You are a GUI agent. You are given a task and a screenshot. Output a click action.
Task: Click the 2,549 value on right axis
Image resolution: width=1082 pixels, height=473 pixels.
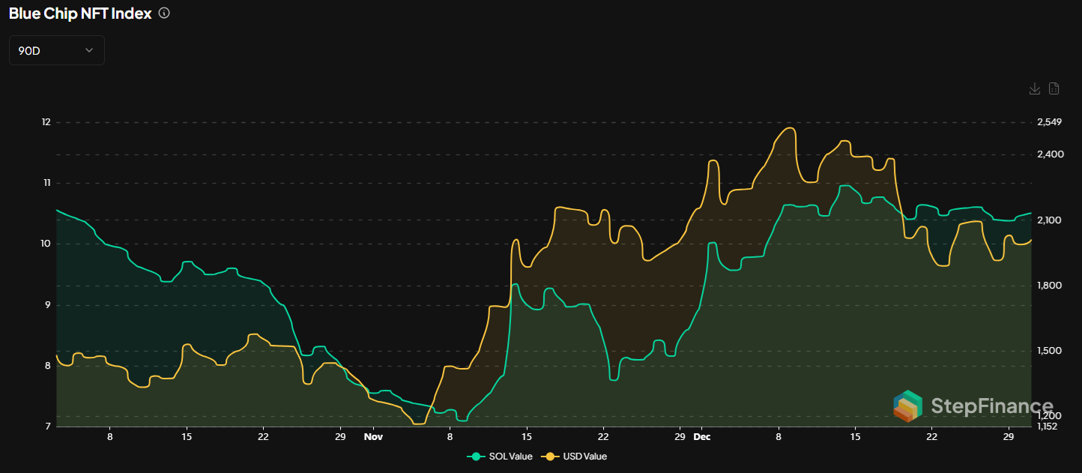point(1050,121)
